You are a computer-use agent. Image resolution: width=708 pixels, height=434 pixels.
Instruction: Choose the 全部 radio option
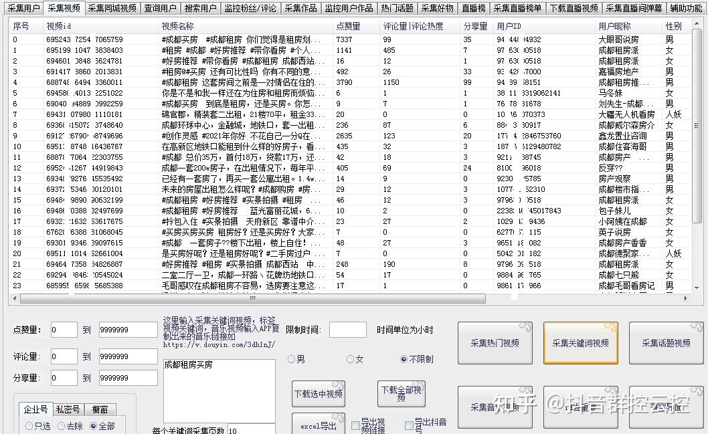click(x=102, y=426)
